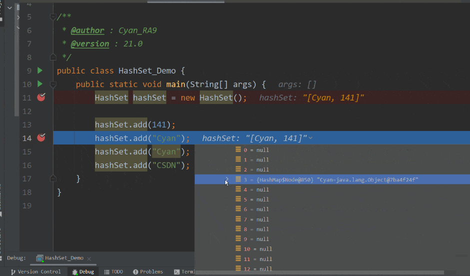Switch to the Debug tool window tab
The image size is (470, 276).
tap(83, 271)
